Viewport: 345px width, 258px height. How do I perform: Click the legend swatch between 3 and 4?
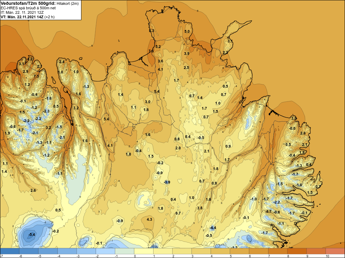[x=201, y=251]
